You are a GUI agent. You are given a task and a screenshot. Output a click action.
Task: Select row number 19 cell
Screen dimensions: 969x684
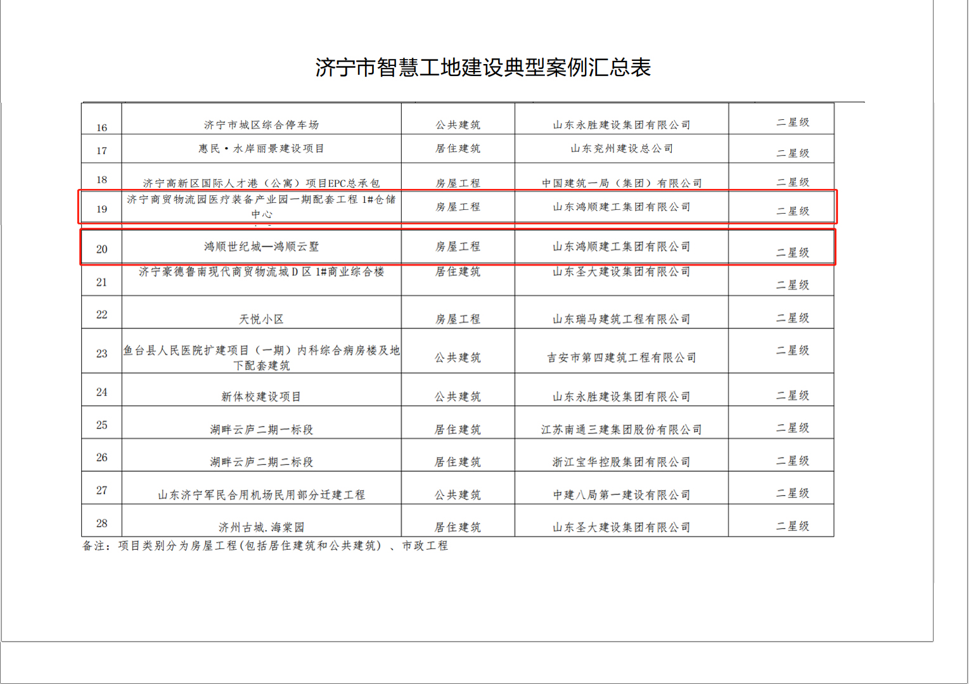click(x=101, y=209)
